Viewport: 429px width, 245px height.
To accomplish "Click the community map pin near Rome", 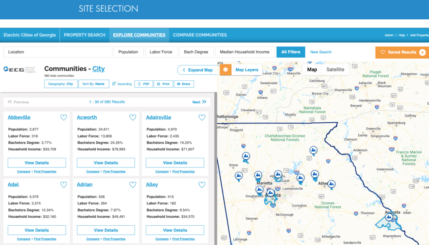I will pyautogui.click(x=238, y=176).
